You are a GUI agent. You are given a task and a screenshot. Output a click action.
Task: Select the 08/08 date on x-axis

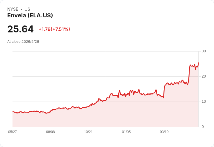(50, 132)
